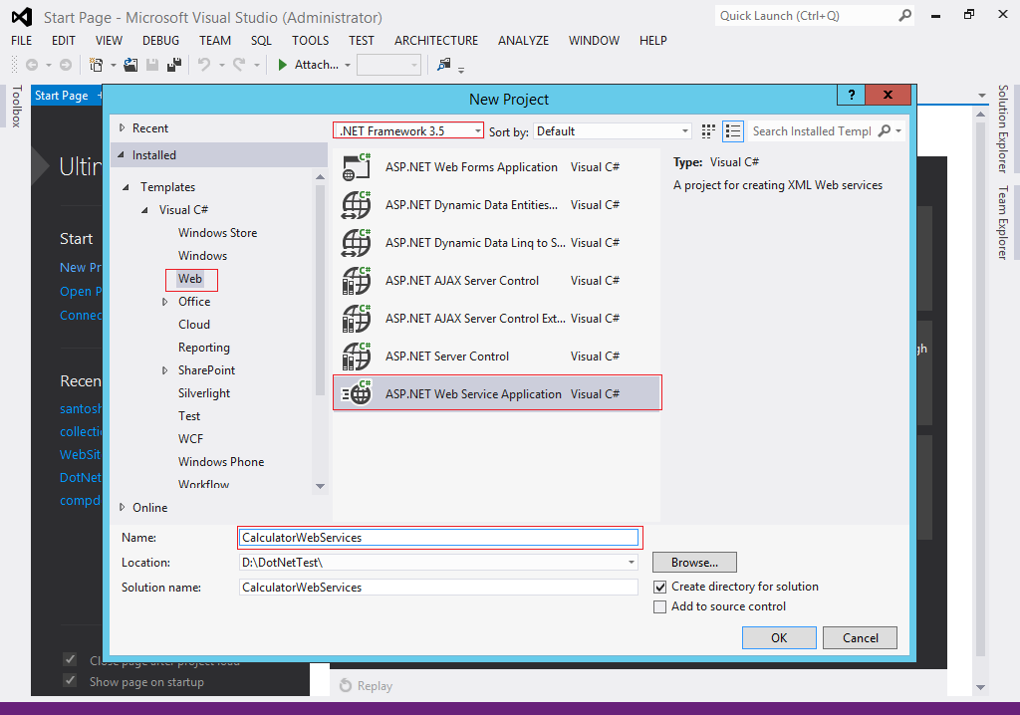1020x715 pixels.
Task: Click the ASP.NET Server Control icon
Action: [x=357, y=356]
